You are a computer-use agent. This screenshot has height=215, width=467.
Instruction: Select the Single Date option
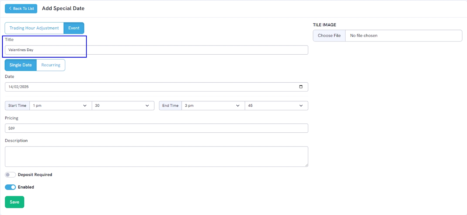click(20, 65)
